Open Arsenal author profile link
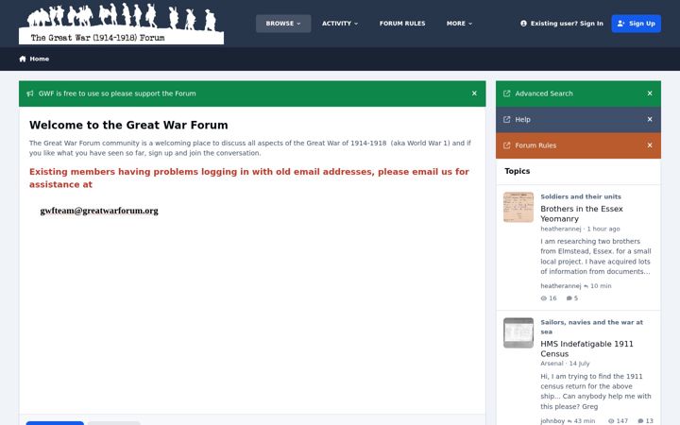 (552, 364)
